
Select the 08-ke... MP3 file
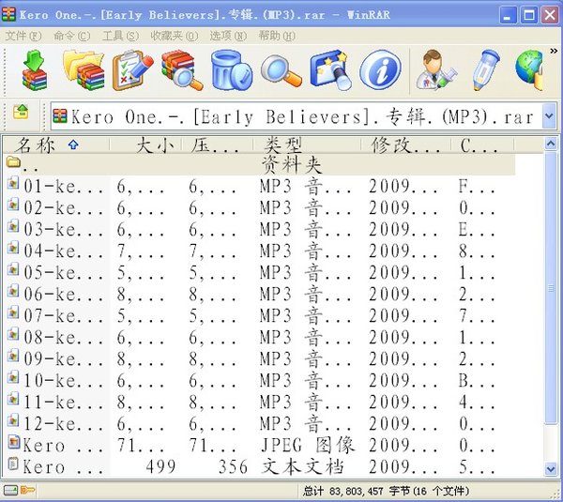[260, 337]
